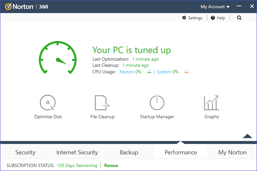Launch the File Cleanup icon
This screenshot has width=257, height=171.
[102, 103]
